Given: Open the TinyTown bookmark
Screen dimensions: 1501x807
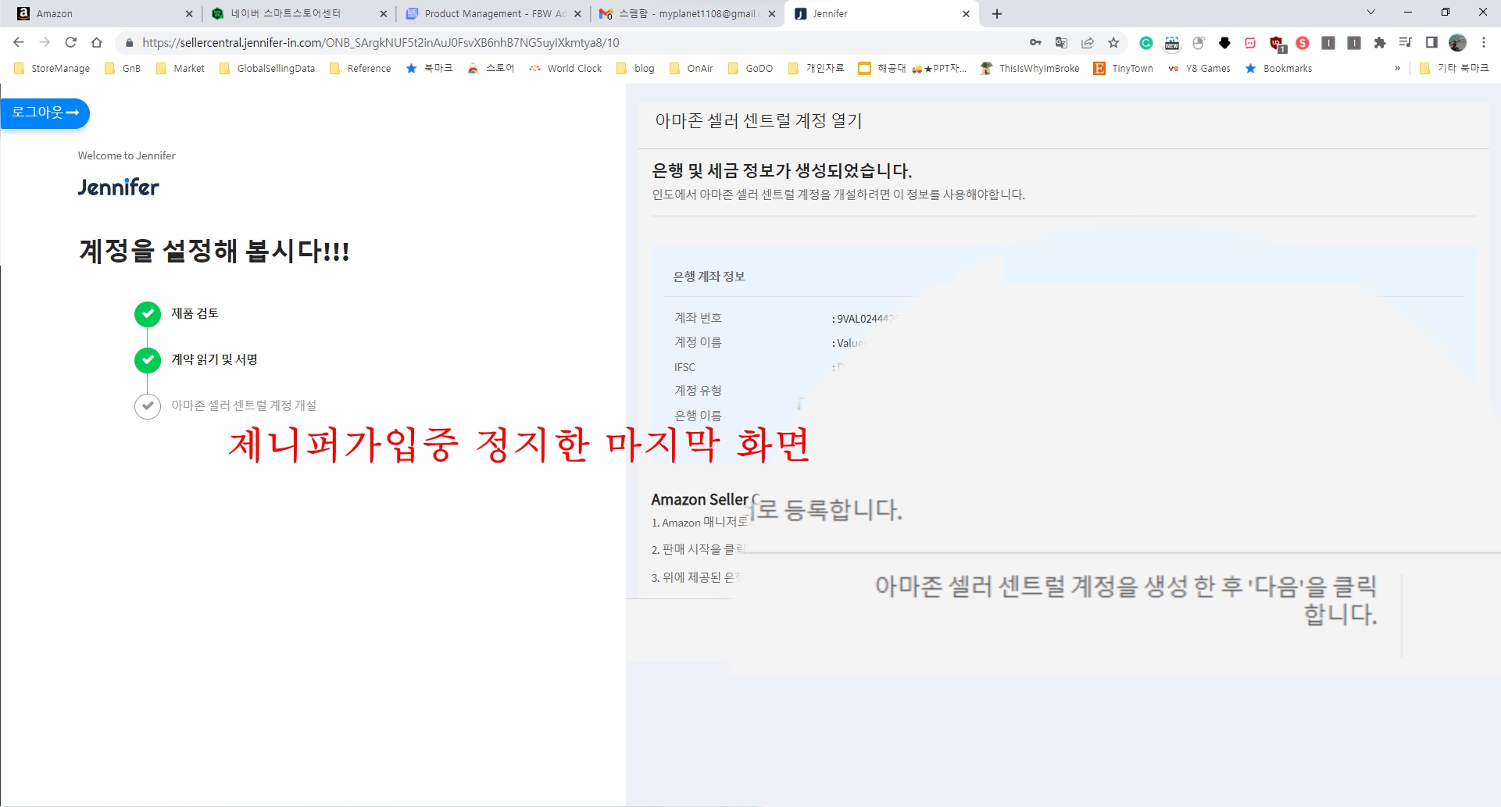Looking at the screenshot, I should (x=1124, y=69).
